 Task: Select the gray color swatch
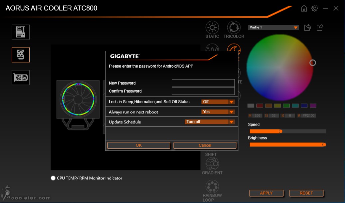click(251, 106)
